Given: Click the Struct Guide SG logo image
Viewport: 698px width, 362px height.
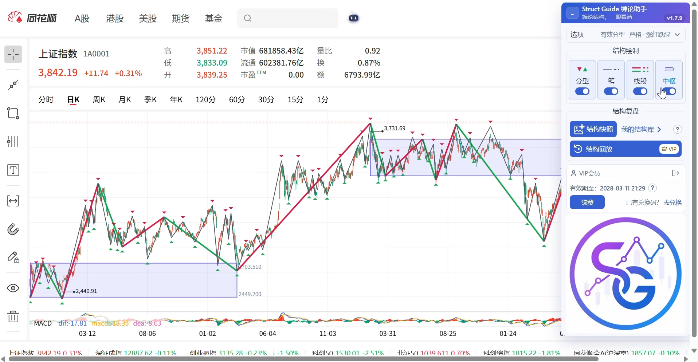Looking at the screenshot, I should tap(626, 274).
